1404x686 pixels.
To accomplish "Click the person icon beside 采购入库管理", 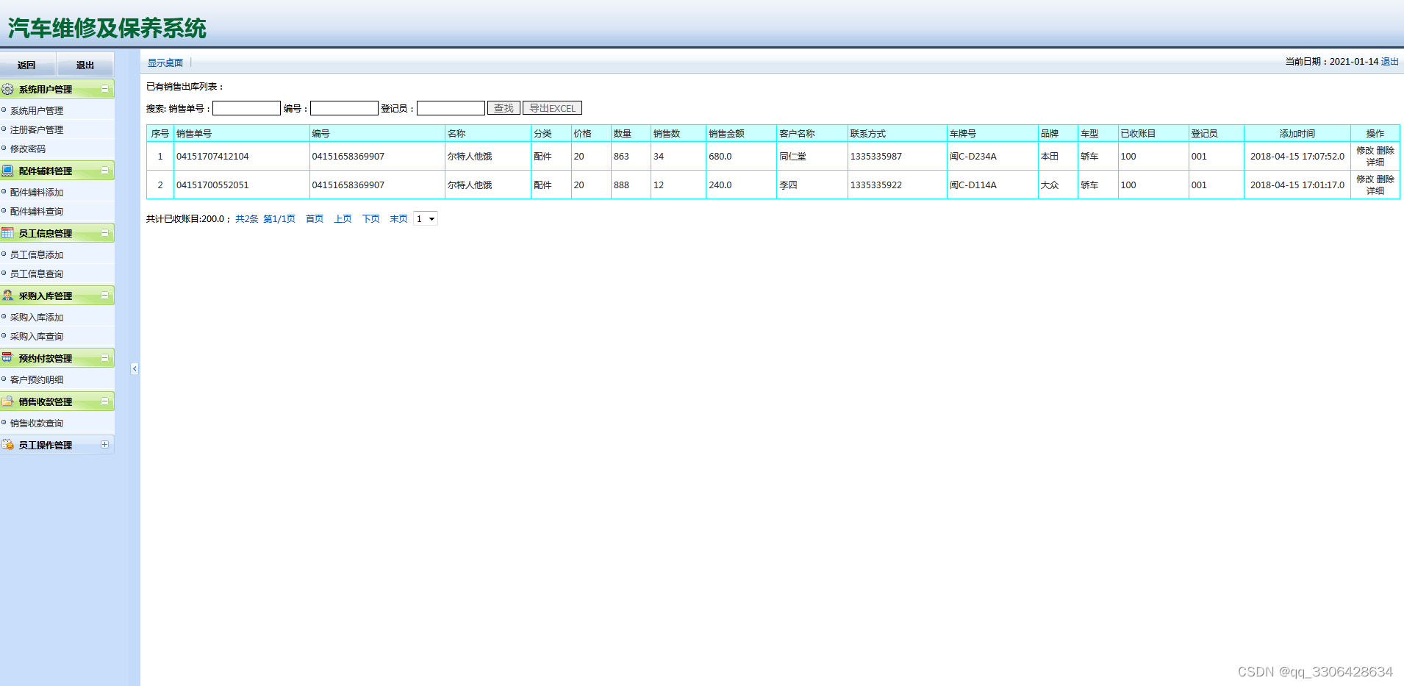I will point(7,296).
